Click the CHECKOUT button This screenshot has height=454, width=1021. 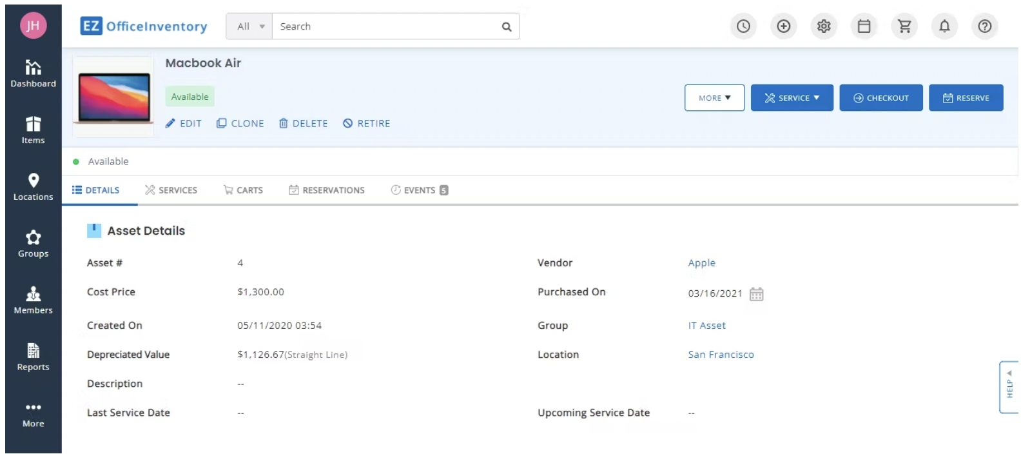[x=880, y=98]
